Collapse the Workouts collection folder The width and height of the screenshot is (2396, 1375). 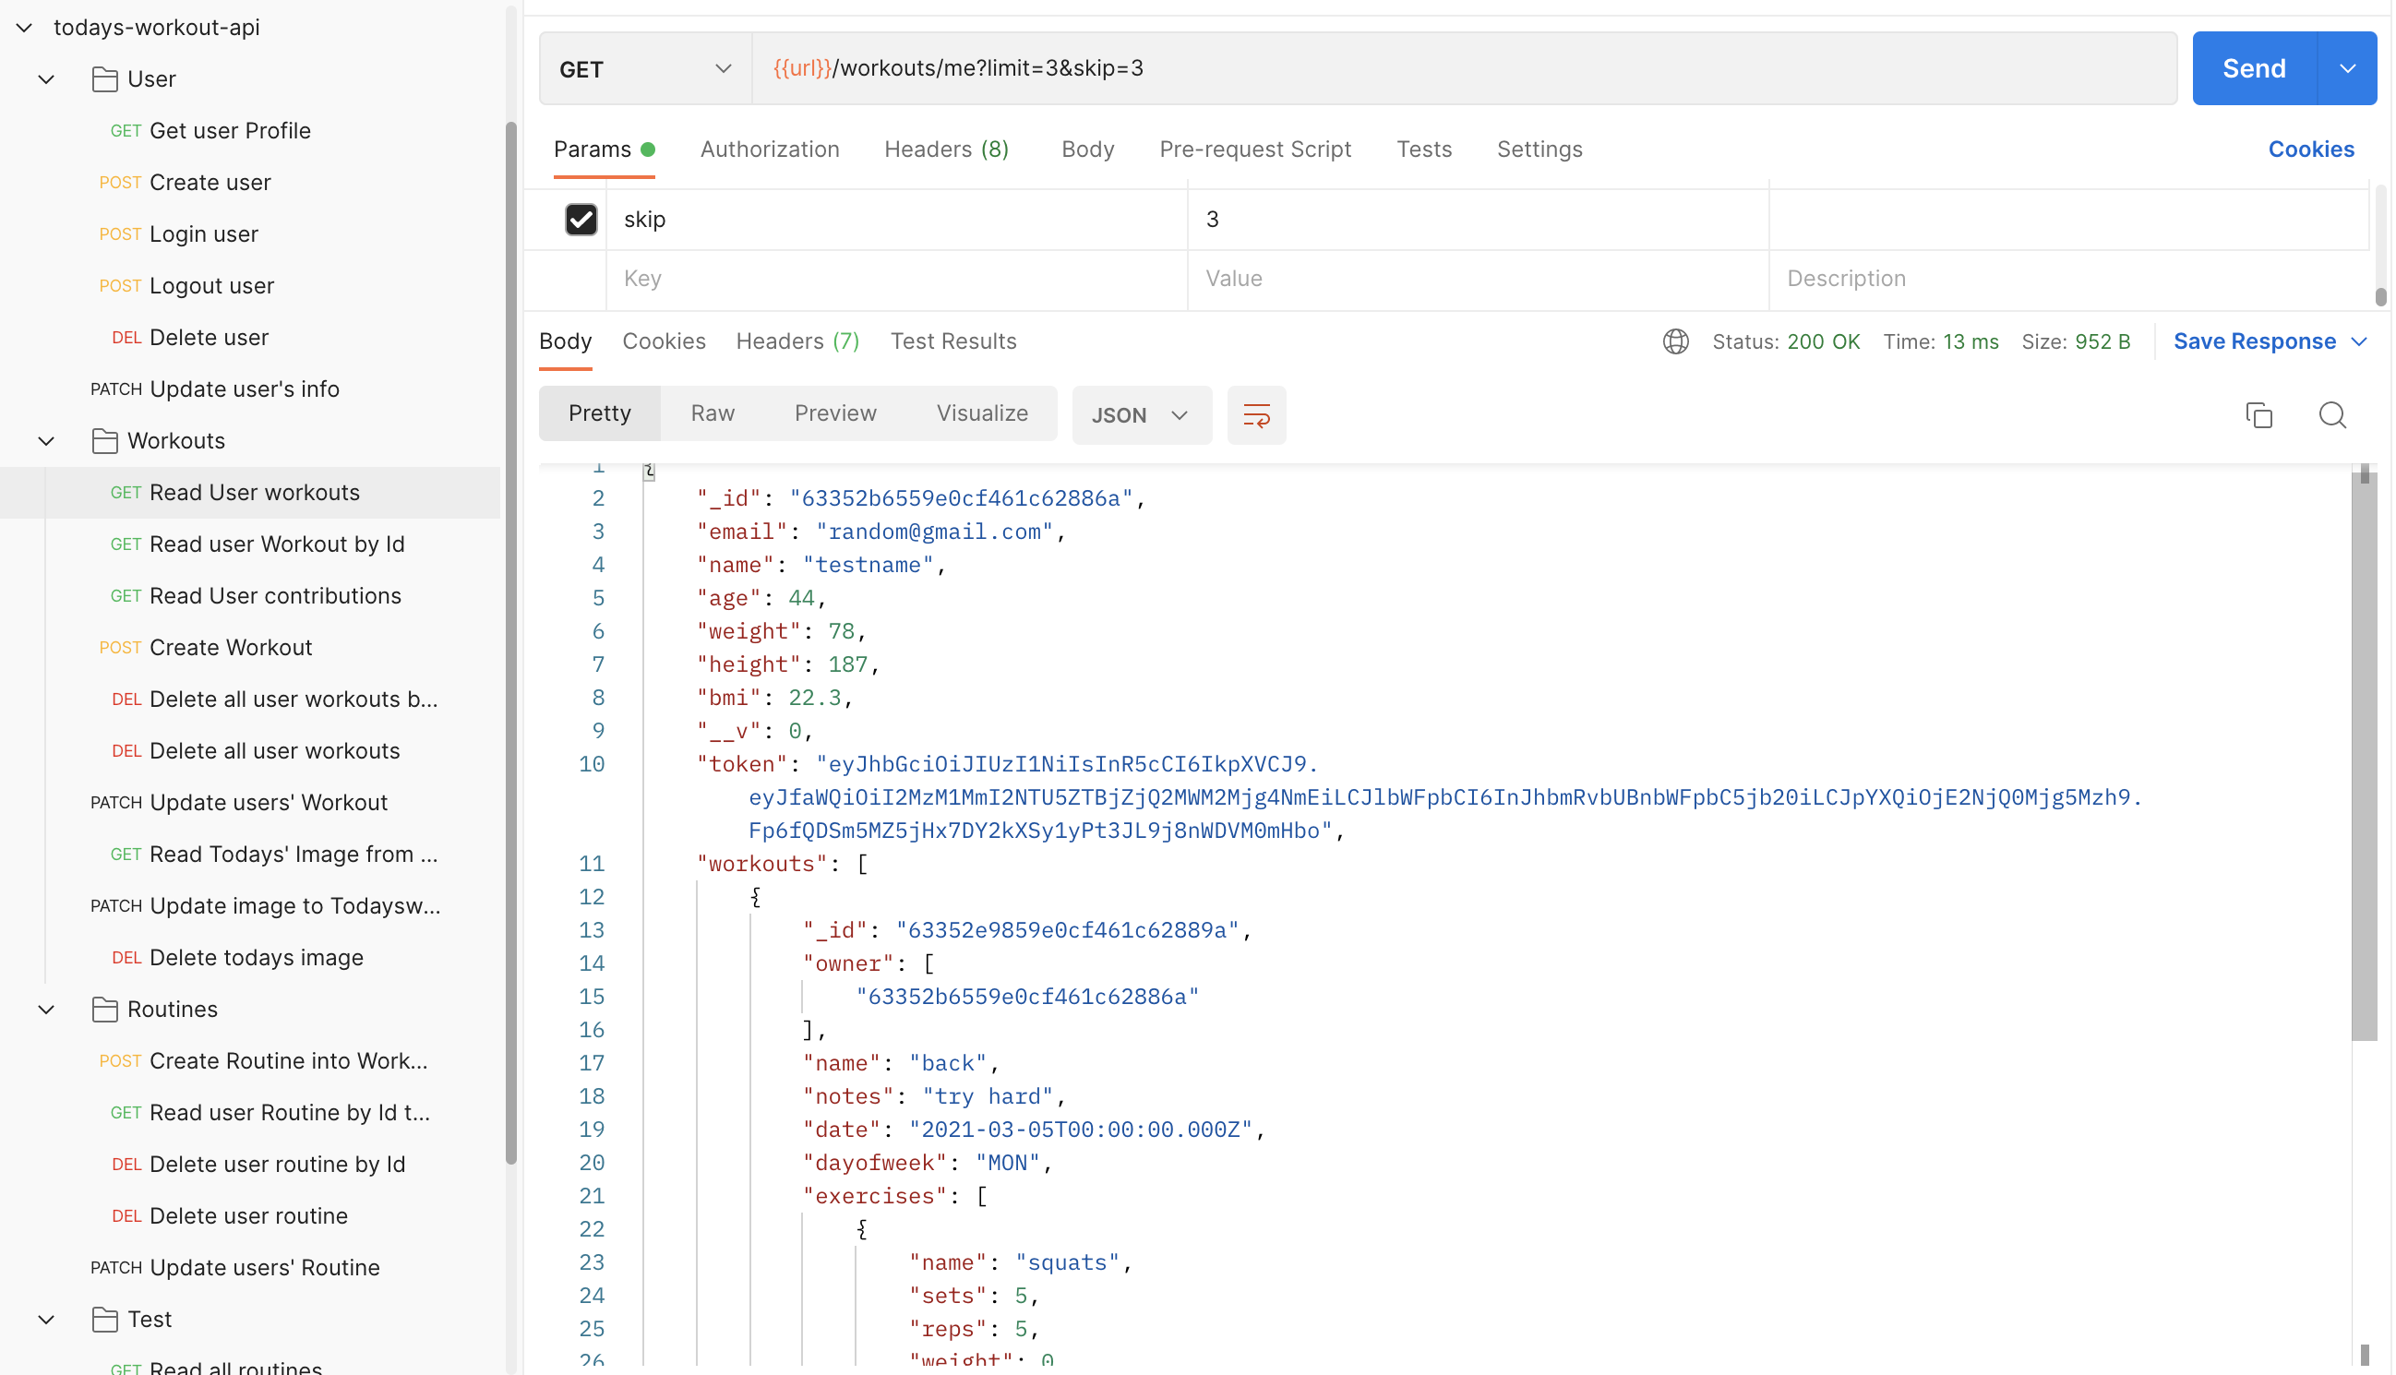[x=45, y=441]
